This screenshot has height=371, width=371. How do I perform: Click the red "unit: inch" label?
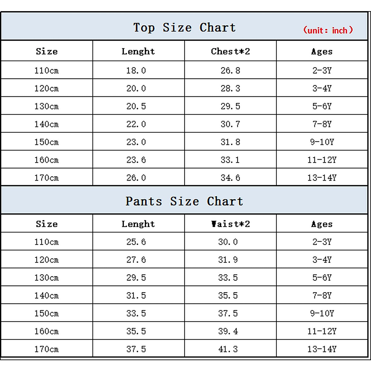click(328, 30)
